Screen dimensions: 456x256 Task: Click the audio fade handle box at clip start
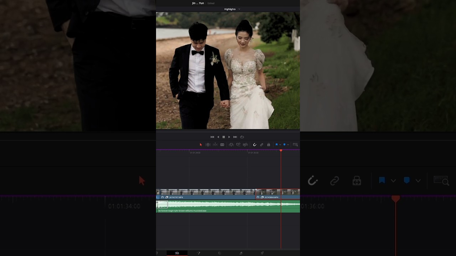pos(162,204)
